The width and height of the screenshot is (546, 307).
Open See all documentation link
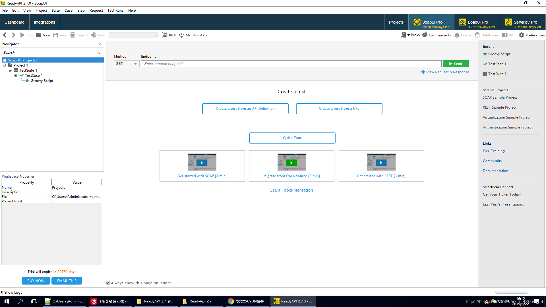click(x=291, y=190)
